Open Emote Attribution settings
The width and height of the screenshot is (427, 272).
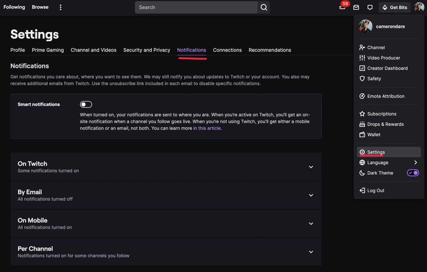click(386, 96)
